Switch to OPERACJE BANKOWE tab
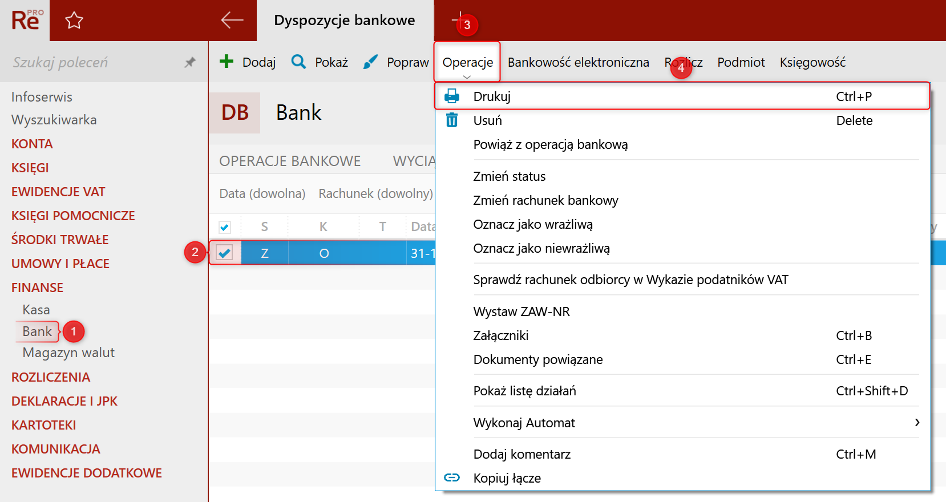Image resolution: width=946 pixels, height=502 pixels. [290, 161]
